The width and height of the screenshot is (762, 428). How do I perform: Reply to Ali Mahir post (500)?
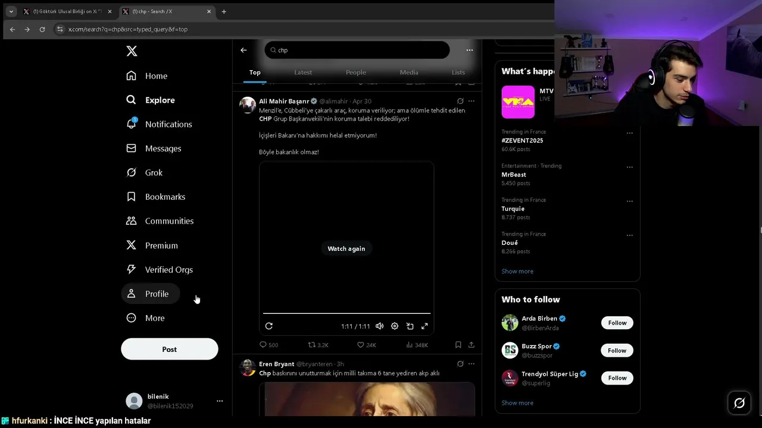click(x=269, y=345)
